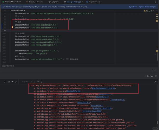Open the editor tabs options menu
The height and width of the screenshot is (130, 159).
point(155,2)
